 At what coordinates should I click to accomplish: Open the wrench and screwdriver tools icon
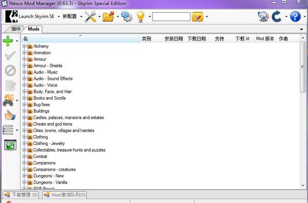(x=90, y=16)
